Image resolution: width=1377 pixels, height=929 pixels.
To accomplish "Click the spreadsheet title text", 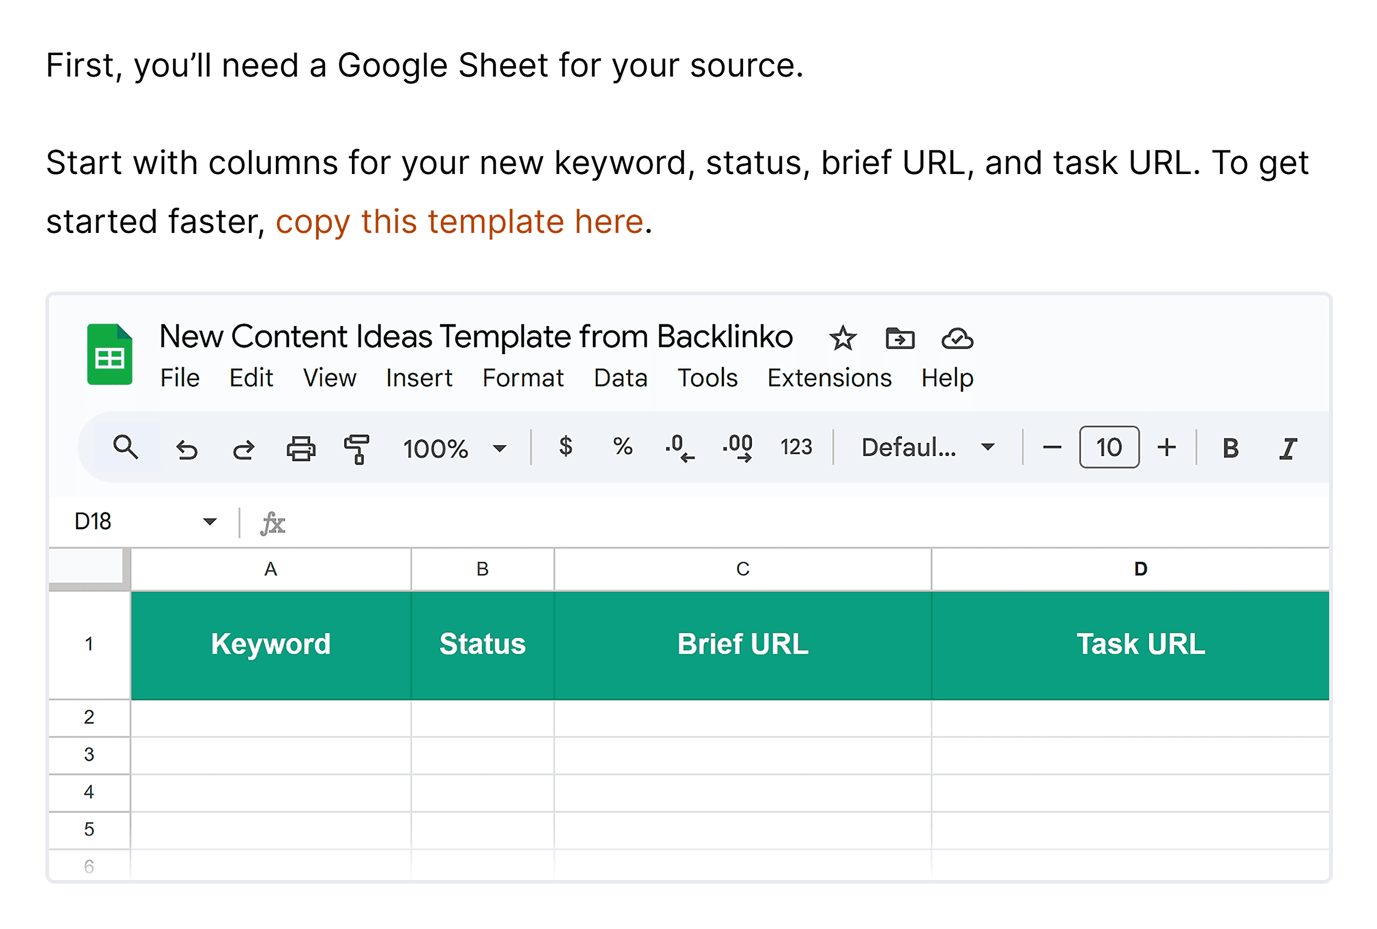I will click(x=476, y=336).
